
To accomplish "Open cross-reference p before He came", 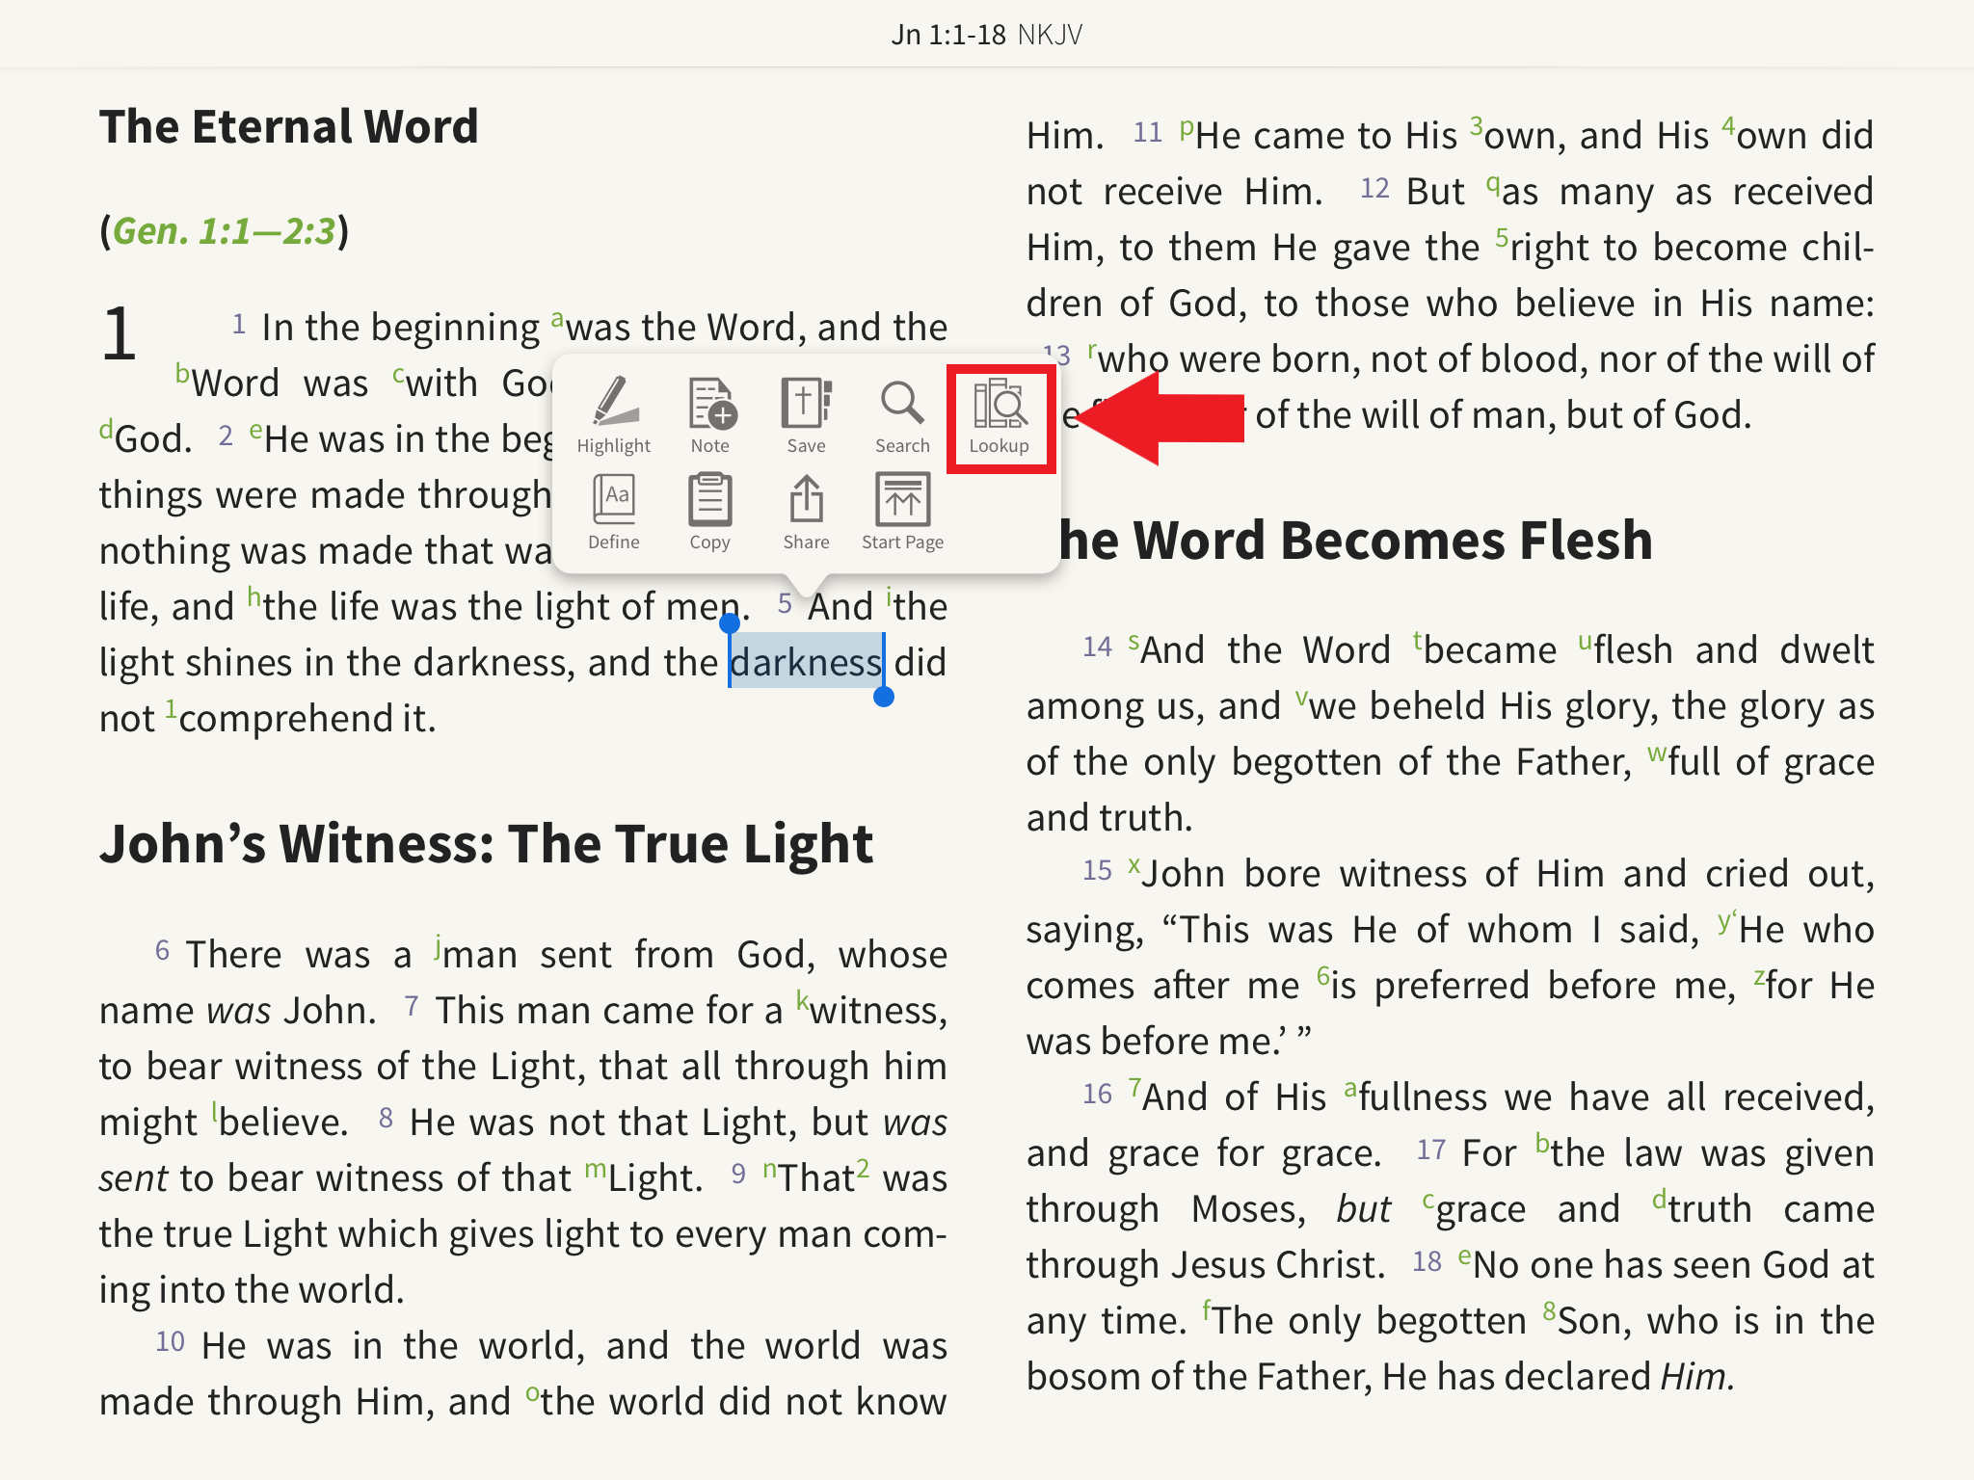I will pos(1187,128).
